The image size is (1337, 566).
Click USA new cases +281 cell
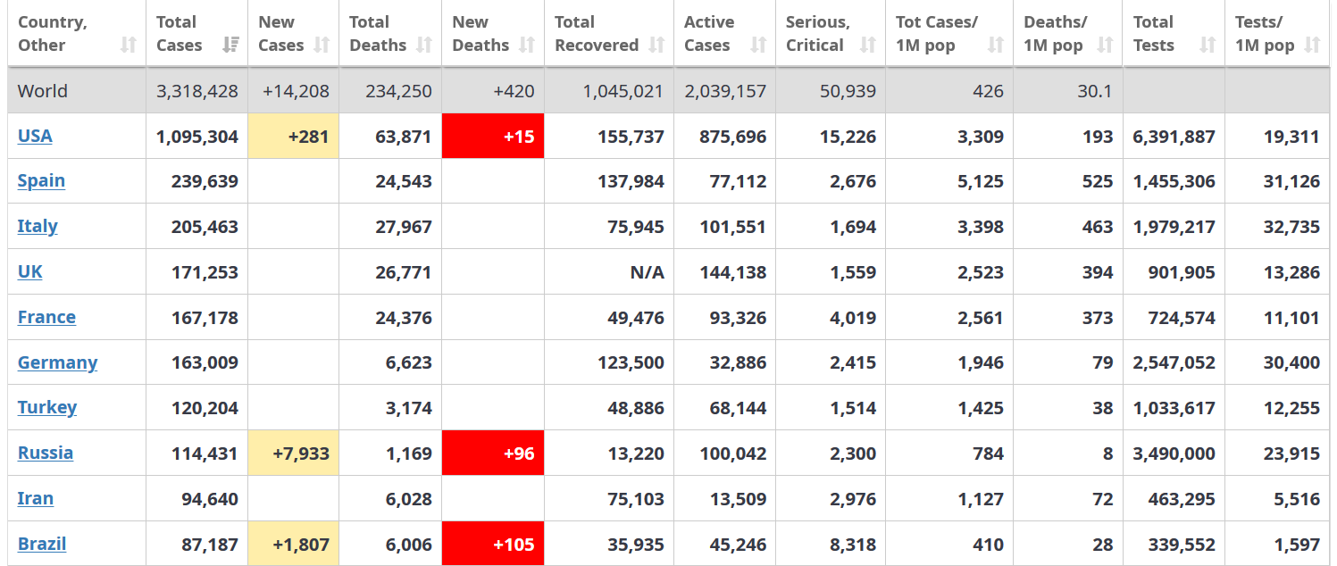294,136
